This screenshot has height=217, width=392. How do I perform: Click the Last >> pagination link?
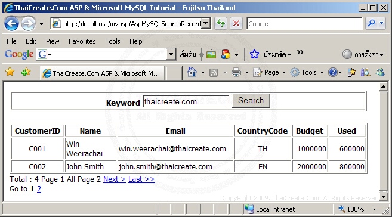[x=141, y=179]
